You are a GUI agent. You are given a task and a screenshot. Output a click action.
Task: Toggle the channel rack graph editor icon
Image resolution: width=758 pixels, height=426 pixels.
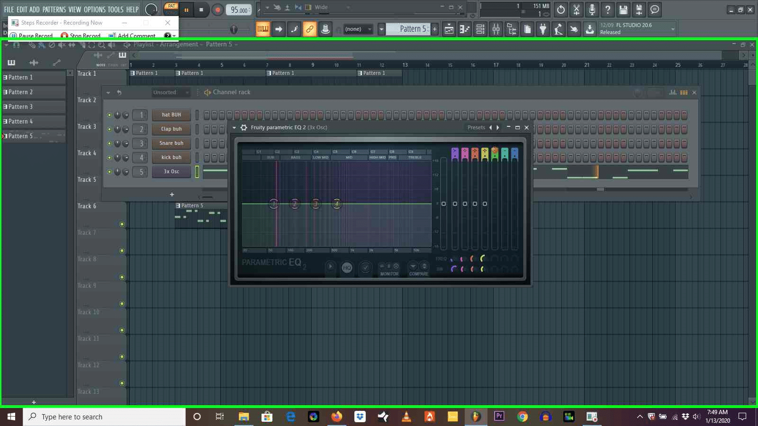click(673, 93)
